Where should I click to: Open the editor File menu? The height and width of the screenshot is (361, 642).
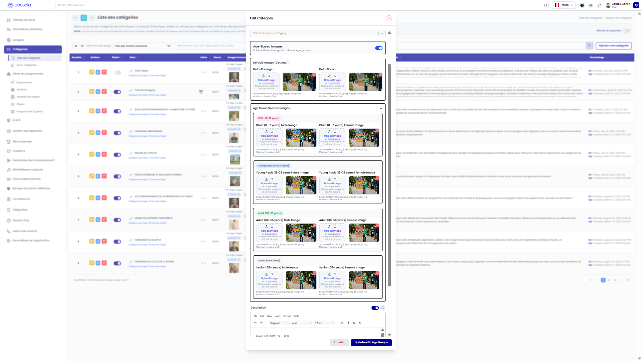click(255, 316)
